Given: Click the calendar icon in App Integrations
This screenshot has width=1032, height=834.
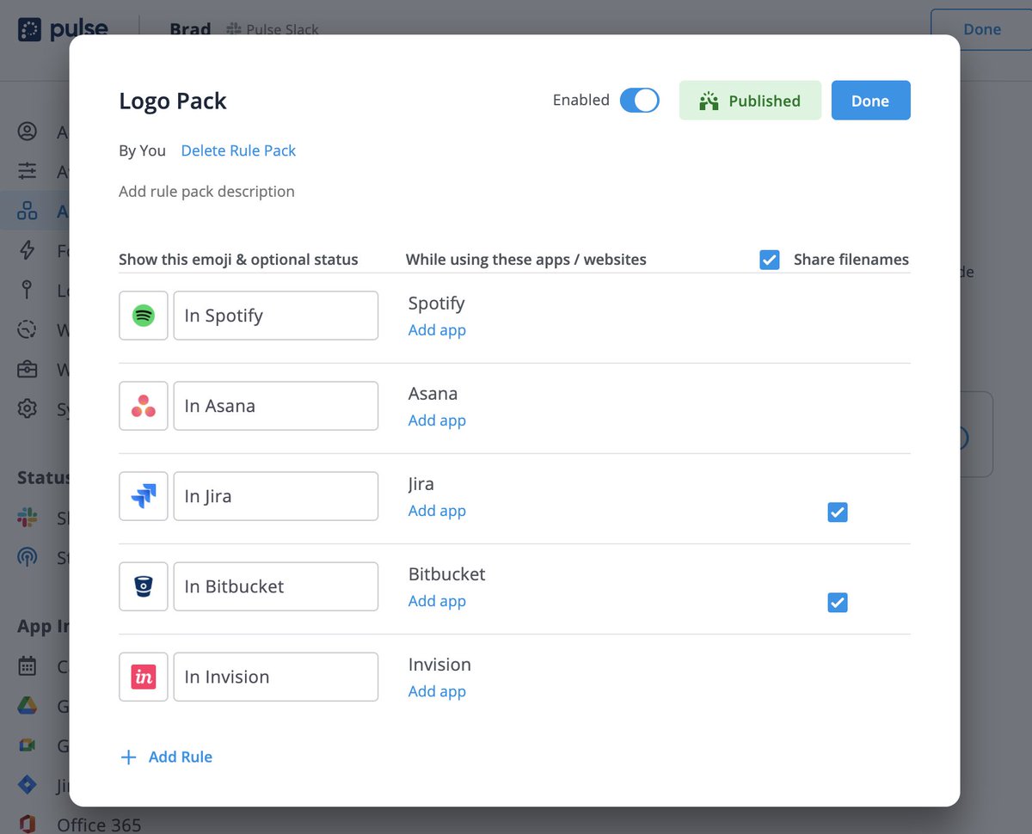Looking at the screenshot, I should pos(28,665).
